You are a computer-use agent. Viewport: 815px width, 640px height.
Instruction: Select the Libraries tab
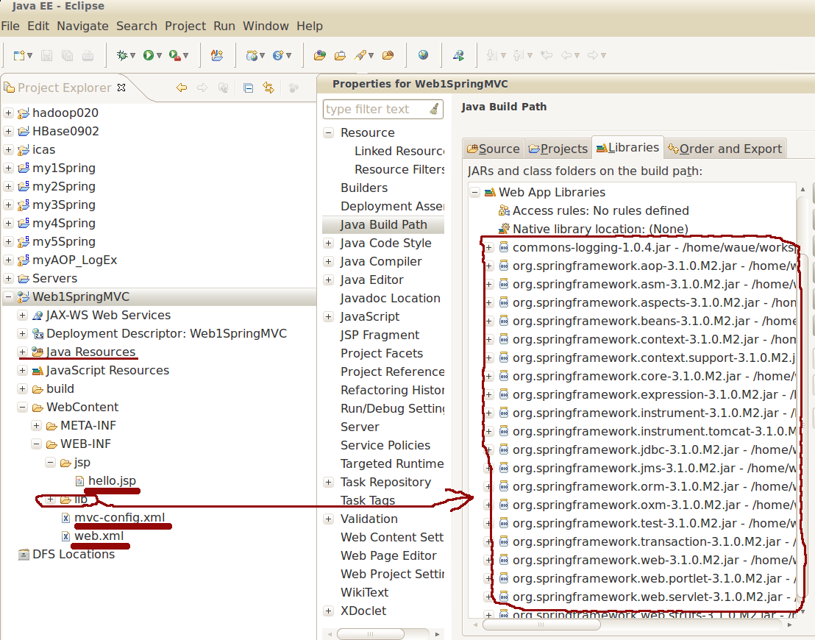tap(627, 148)
